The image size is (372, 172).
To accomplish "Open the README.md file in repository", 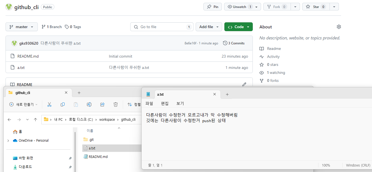I will [28, 56].
